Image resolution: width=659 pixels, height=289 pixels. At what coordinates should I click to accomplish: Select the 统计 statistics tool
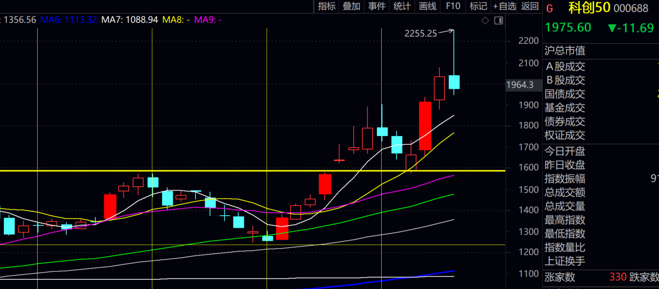402,6
